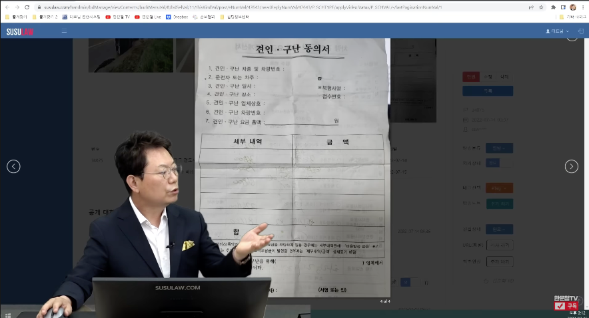Image resolution: width=589 pixels, height=318 pixels.
Task: Open first yellow folder bookmark
Action: [16, 17]
